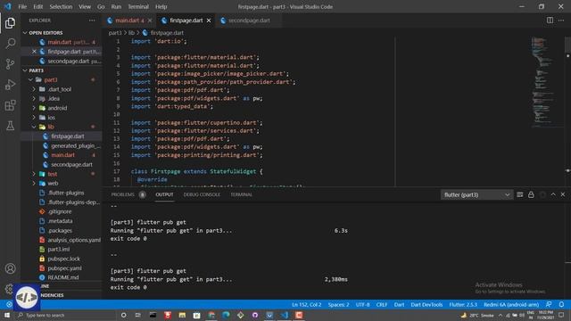Open notifications bell in status bar
571x321 pixels.
(561, 304)
